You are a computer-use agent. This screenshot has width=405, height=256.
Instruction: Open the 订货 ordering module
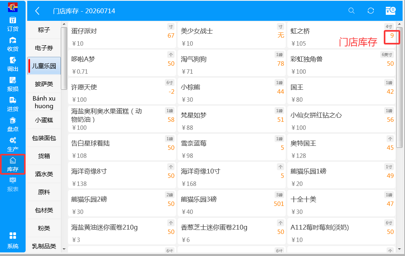click(x=13, y=24)
